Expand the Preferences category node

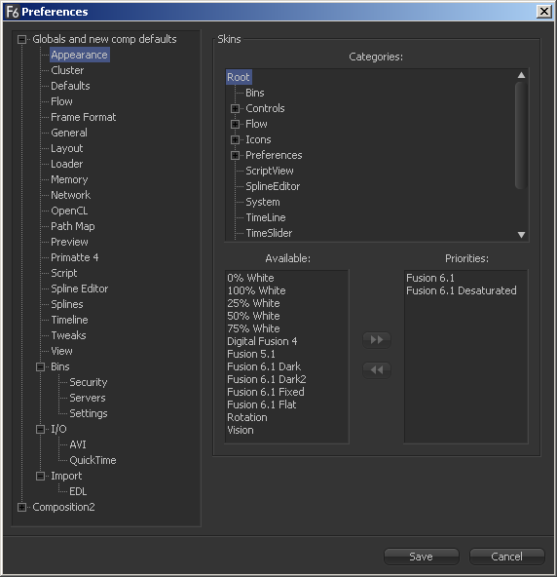click(235, 155)
